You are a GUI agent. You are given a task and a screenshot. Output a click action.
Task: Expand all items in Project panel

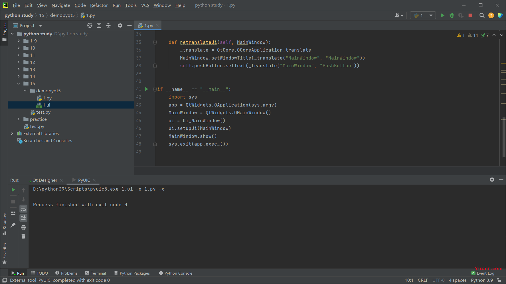(99, 25)
